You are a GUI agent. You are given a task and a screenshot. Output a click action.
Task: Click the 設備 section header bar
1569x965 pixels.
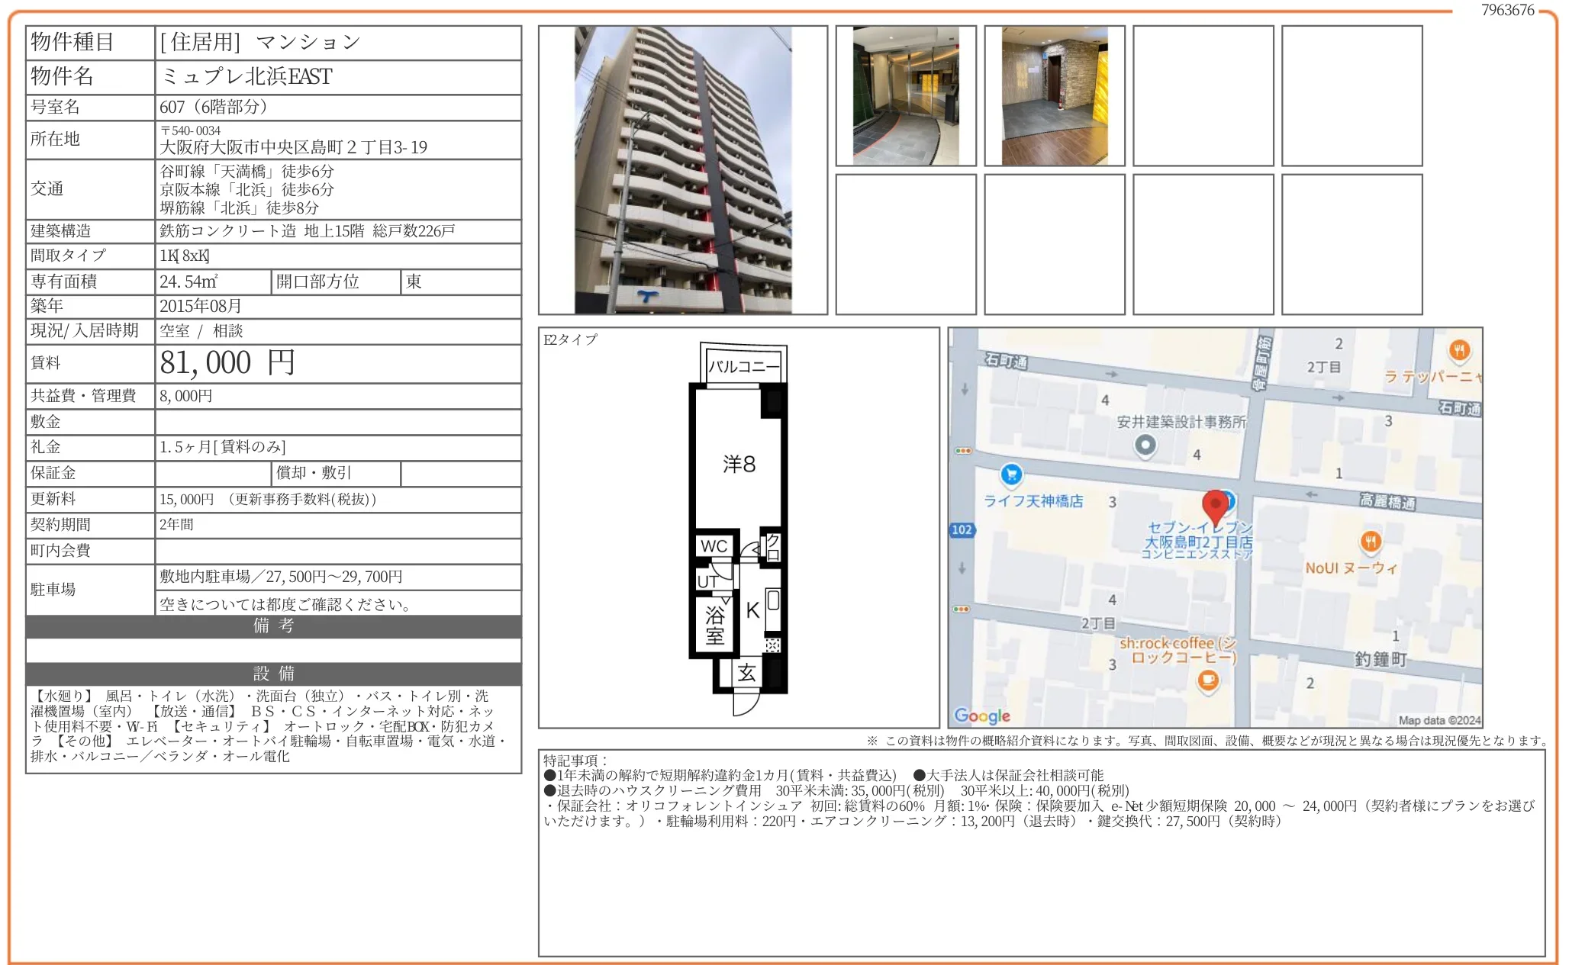click(x=273, y=674)
